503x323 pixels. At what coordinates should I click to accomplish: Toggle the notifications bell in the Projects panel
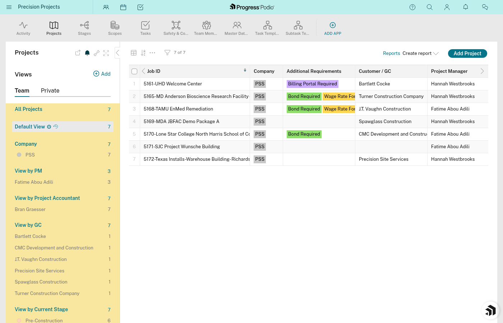point(87,53)
